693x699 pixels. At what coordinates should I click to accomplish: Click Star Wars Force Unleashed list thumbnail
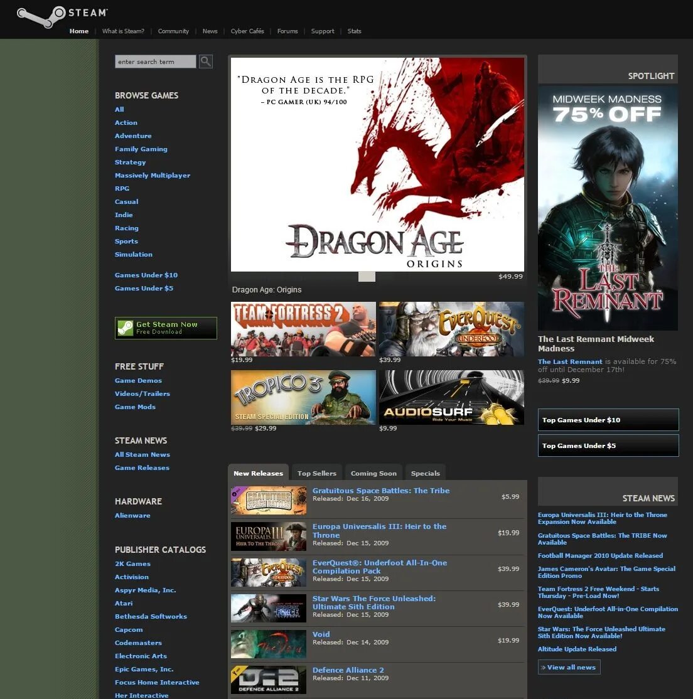click(269, 608)
